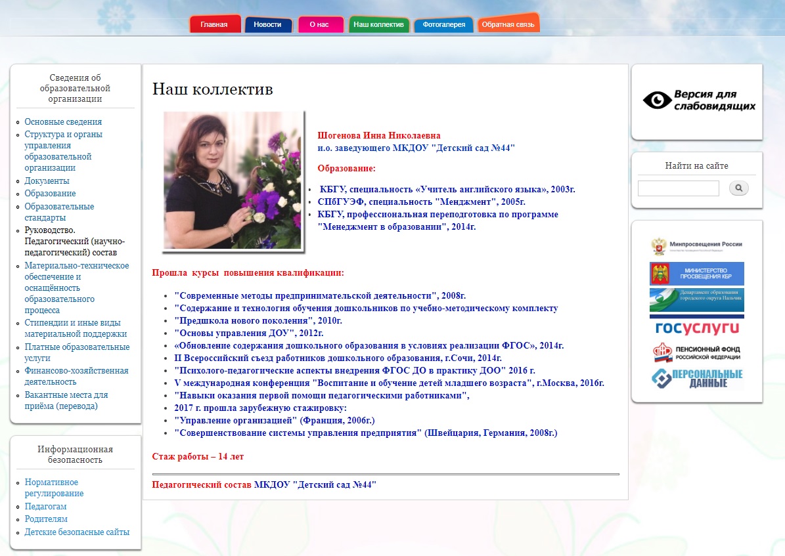The image size is (785, 556).
Task: Go to the Главная tab
Action: [x=214, y=25]
